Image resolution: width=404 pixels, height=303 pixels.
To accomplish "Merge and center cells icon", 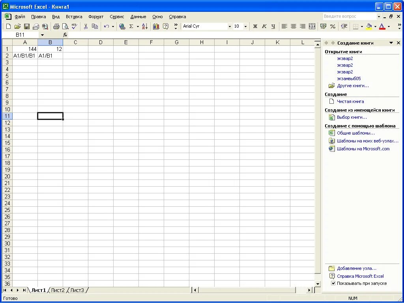I will point(312,26).
